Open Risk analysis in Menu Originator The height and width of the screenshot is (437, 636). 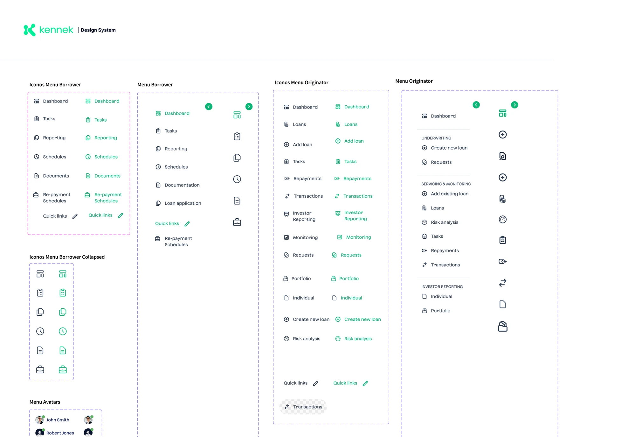pos(440,222)
